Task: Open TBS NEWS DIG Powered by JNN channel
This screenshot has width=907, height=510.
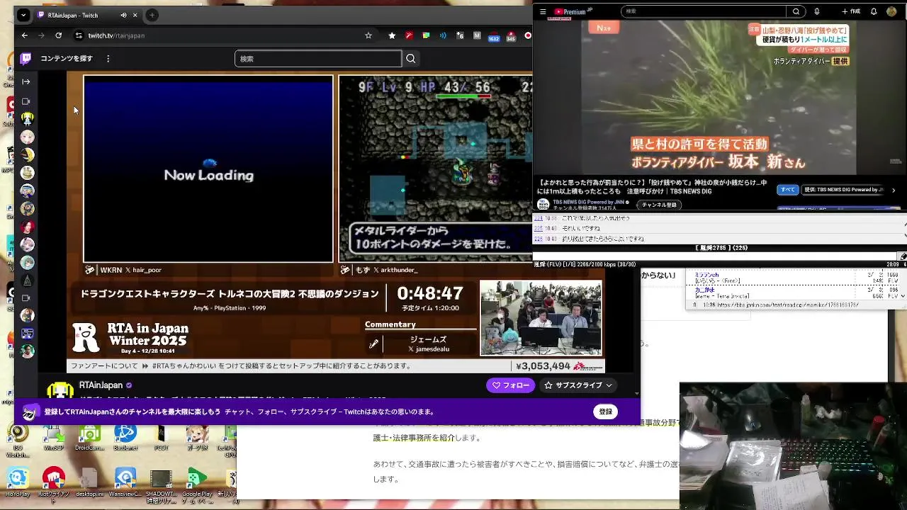Action: point(588,202)
